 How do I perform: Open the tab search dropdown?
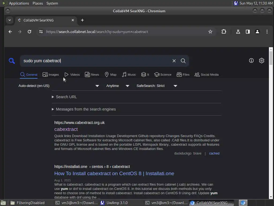pos(10,20)
